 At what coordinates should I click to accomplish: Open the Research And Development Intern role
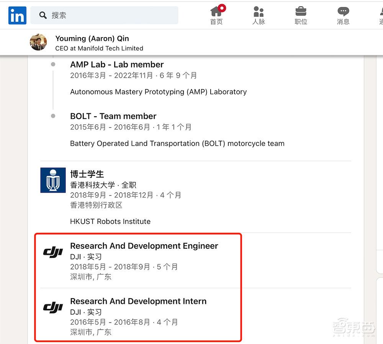pyautogui.click(x=138, y=301)
